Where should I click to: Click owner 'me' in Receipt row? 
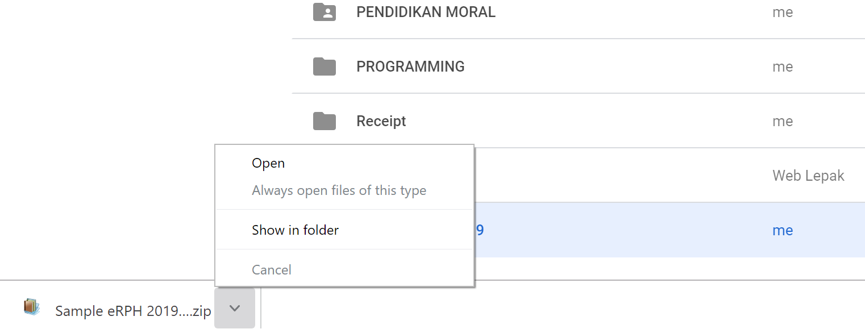[782, 121]
